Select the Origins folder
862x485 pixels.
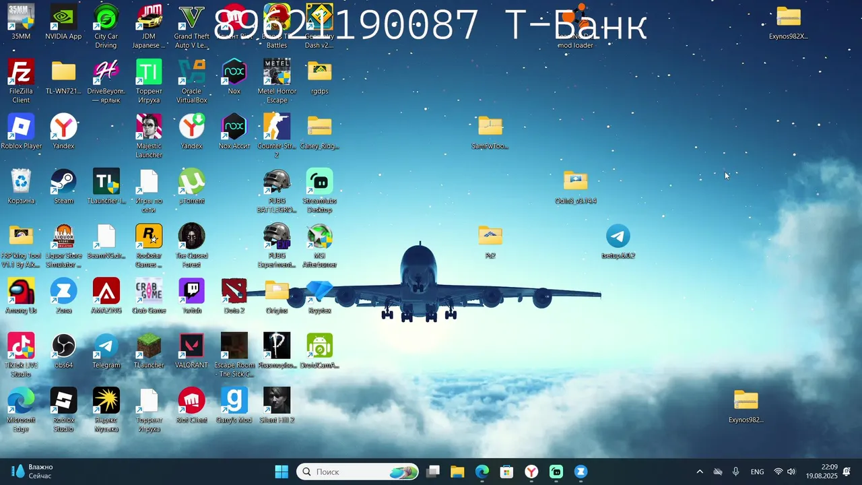[x=277, y=296]
